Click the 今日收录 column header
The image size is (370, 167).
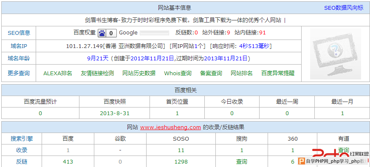[x=232, y=102]
